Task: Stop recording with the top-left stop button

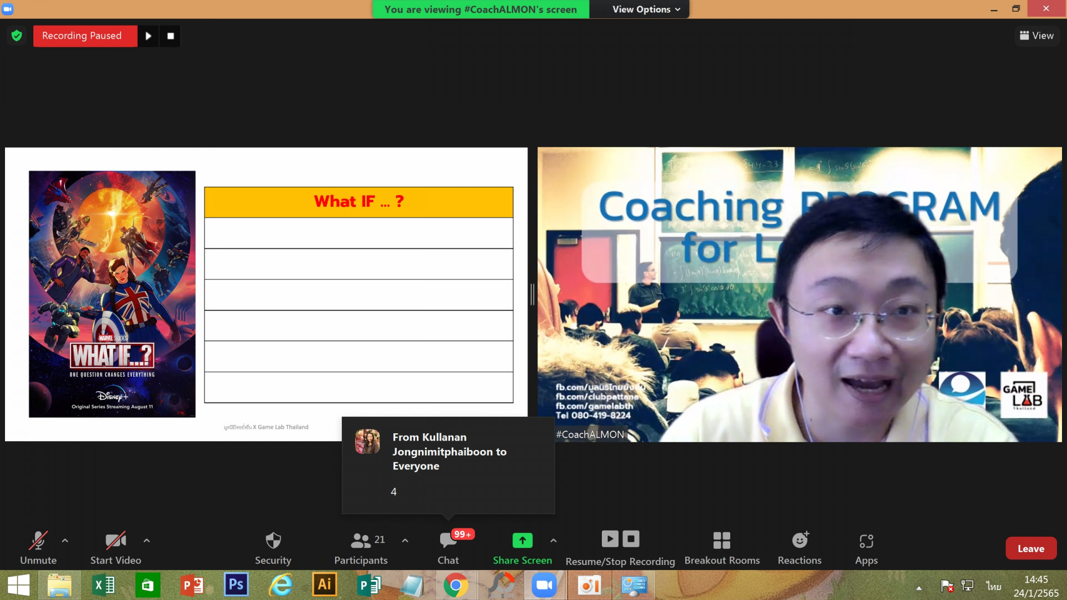Action: (171, 36)
